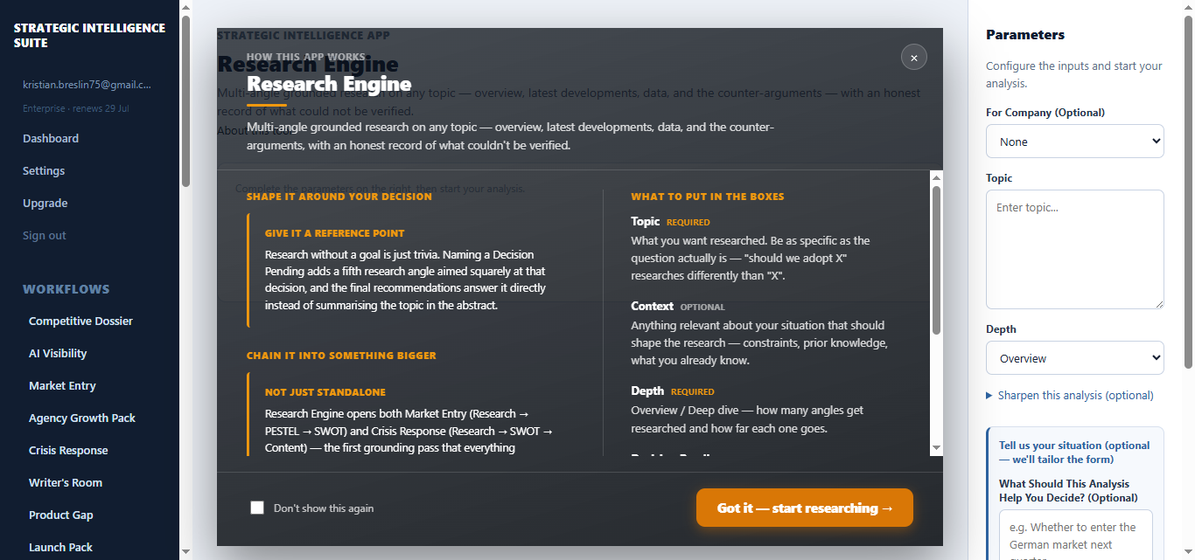Close the Research Engine help dialog
The width and height of the screenshot is (1195, 560).
(913, 58)
